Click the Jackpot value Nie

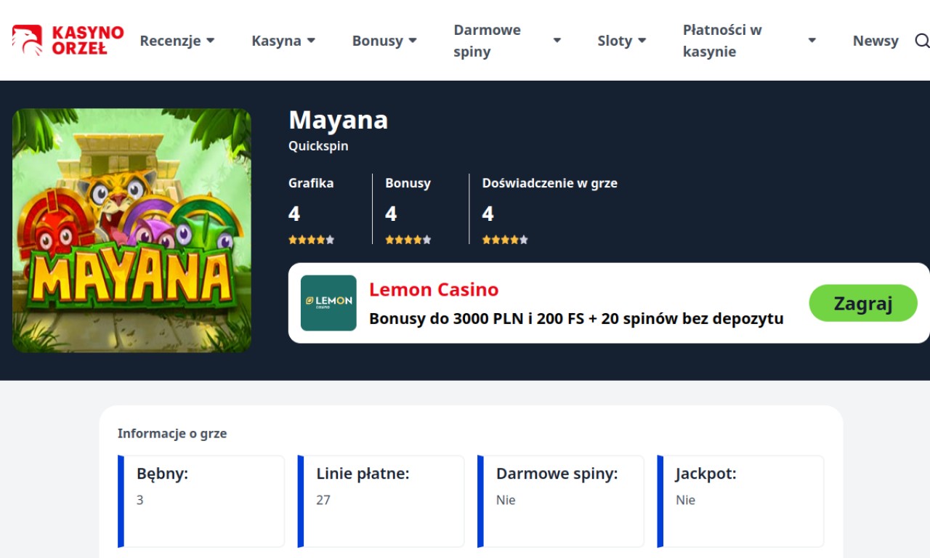click(x=685, y=500)
